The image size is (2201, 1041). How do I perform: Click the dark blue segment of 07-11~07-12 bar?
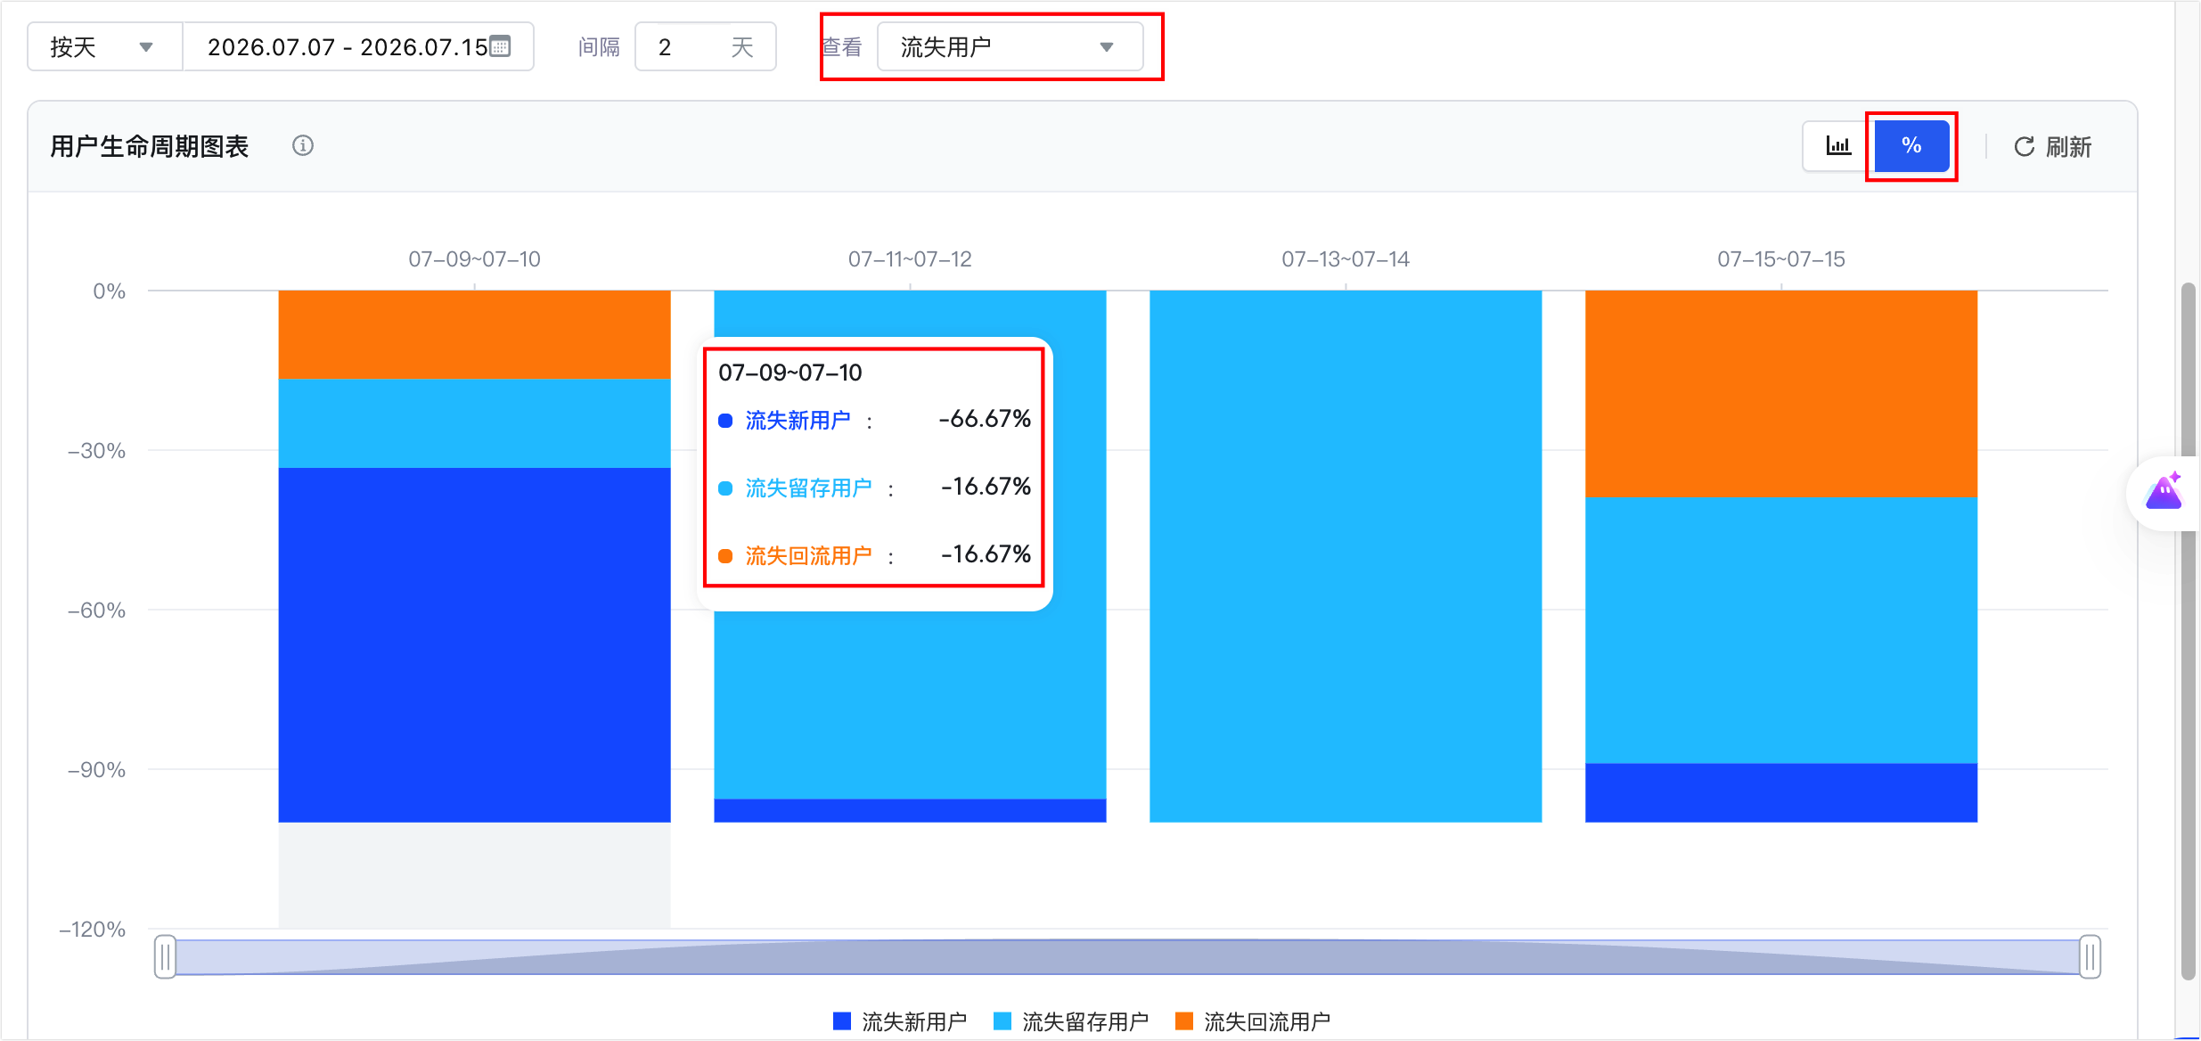[x=910, y=810]
